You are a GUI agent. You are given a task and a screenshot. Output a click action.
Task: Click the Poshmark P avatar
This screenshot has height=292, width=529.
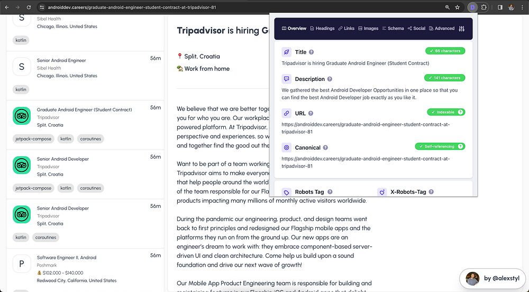[x=22, y=263]
